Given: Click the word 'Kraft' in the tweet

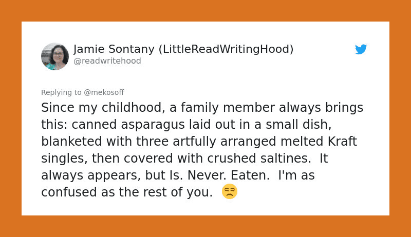Looking at the screenshot, I should coord(342,141).
